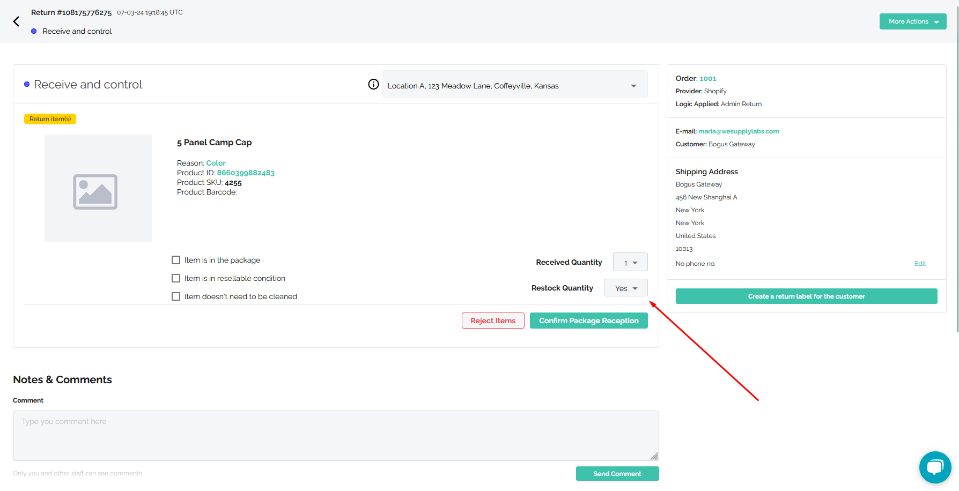Check 'Item is in the package'
This screenshot has width=959, height=491.
tap(176, 260)
